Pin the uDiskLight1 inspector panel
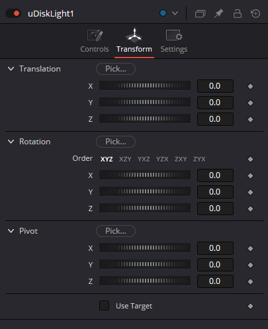268x329 pixels. [x=218, y=13]
